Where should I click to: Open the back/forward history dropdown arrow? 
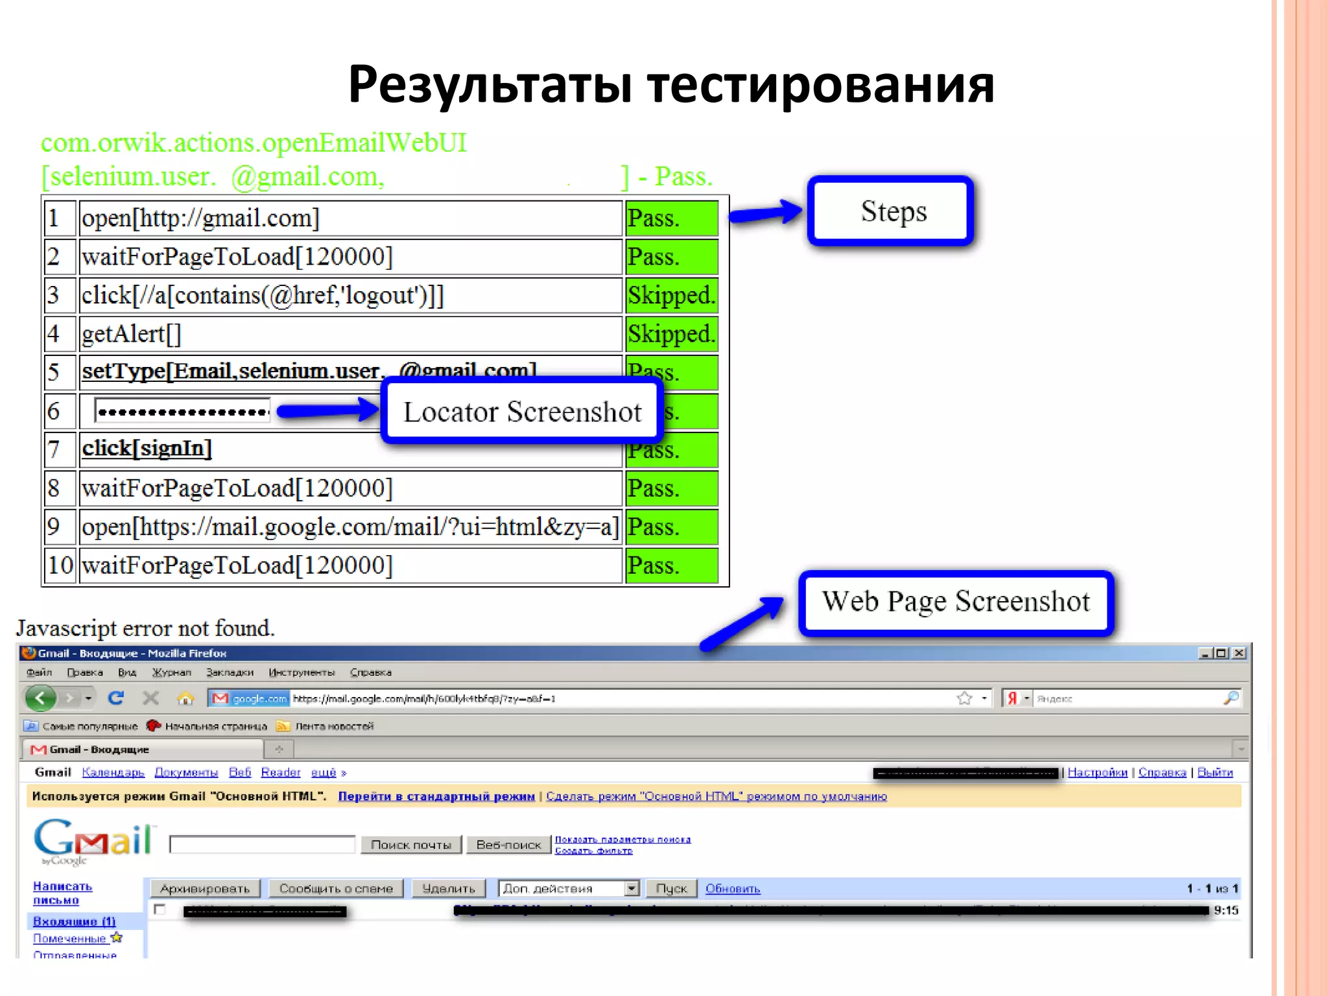click(x=88, y=698)
